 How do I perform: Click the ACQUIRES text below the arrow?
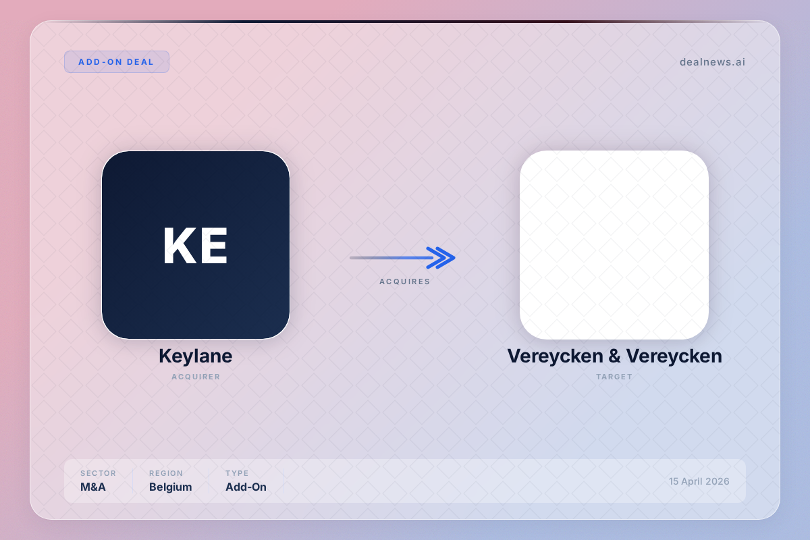click(404, 281)
